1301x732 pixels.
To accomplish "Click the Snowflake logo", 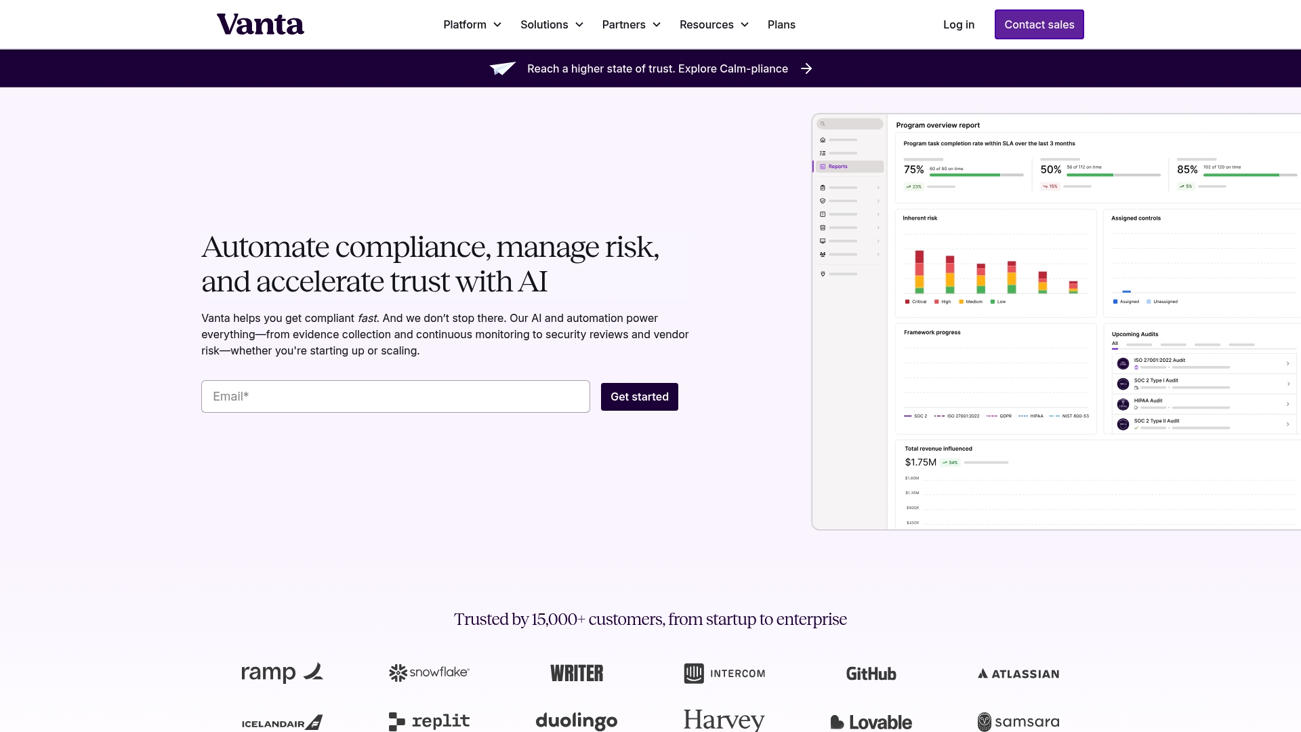I will point(429,672).
